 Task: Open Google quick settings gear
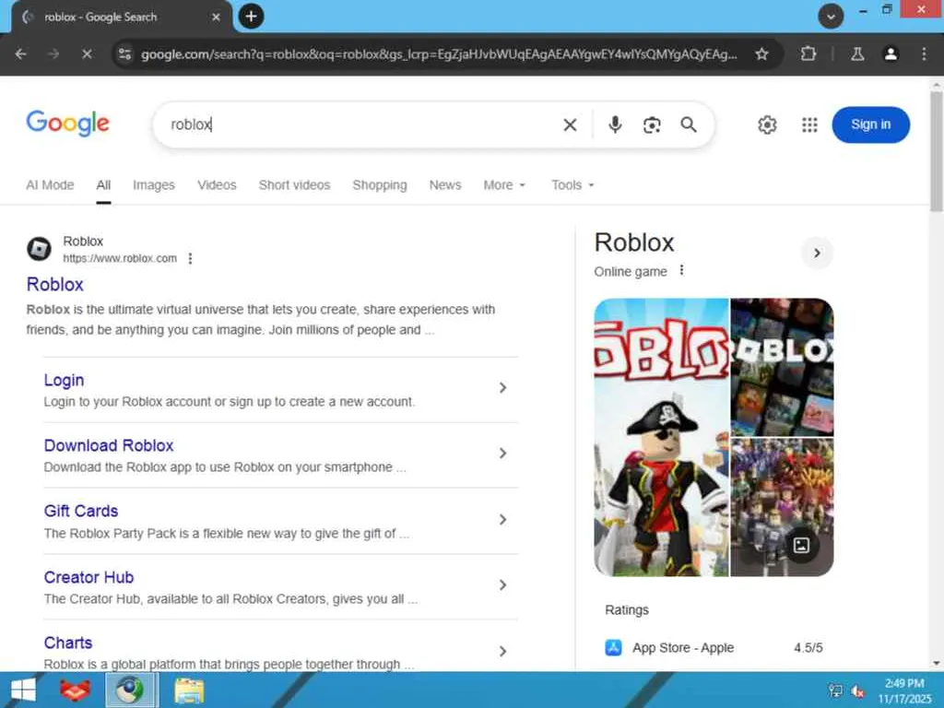767,124
